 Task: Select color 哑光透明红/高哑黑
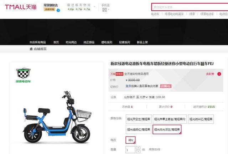pos(139,129)
